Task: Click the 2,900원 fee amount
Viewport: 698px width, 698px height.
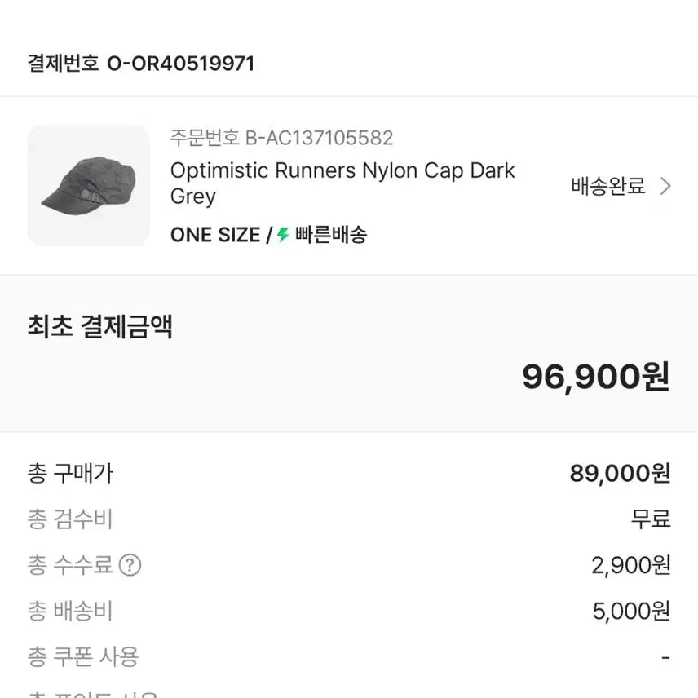Action: [x=630, y=565]
